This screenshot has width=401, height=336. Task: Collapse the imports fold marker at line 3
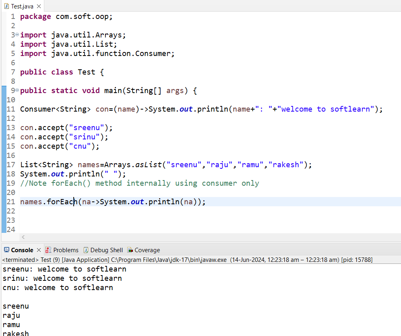point(17,35)
